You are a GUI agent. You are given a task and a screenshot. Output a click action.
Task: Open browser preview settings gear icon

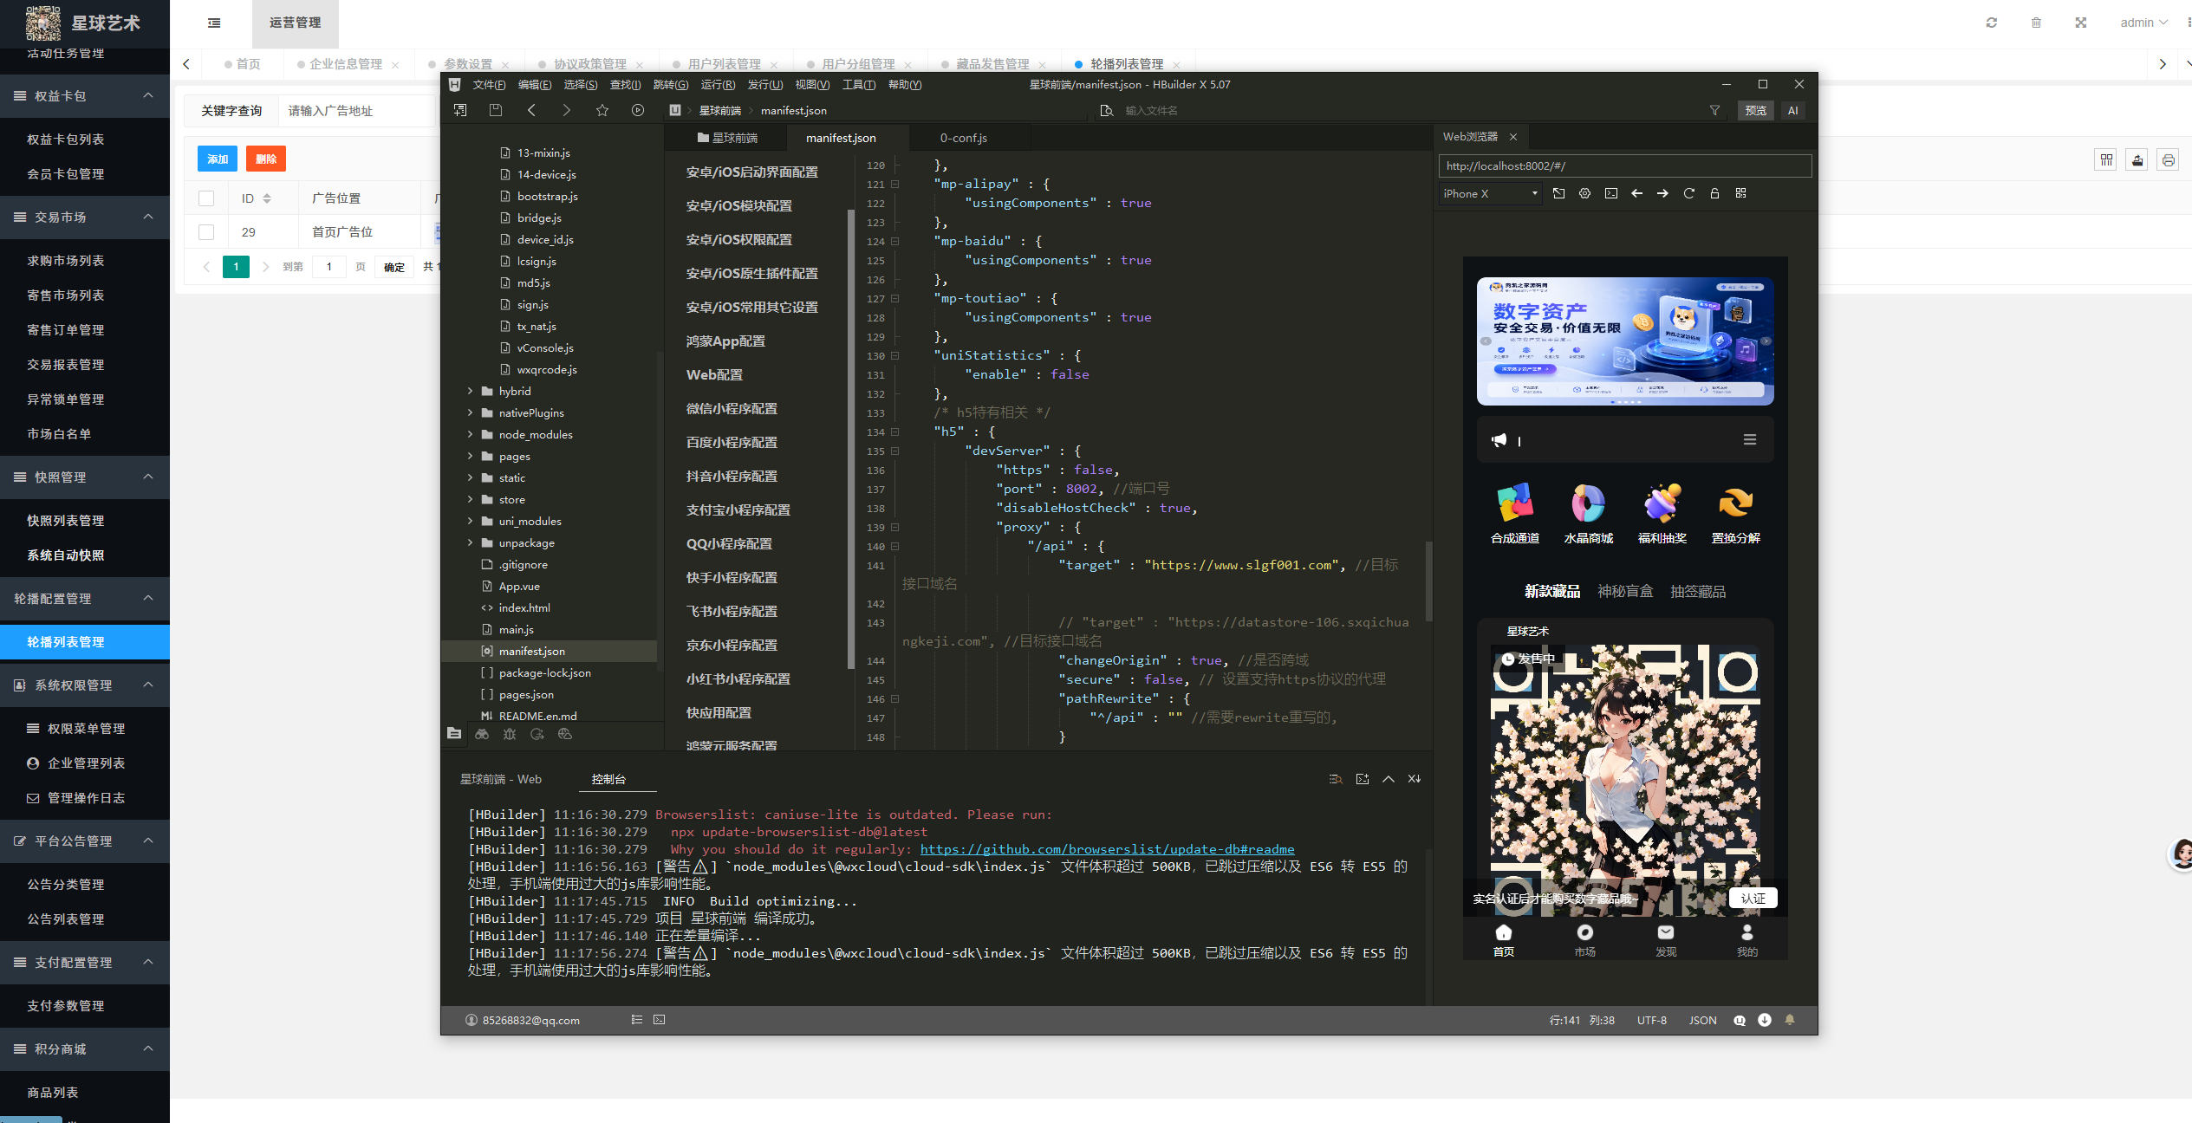tap(1584, 193)
